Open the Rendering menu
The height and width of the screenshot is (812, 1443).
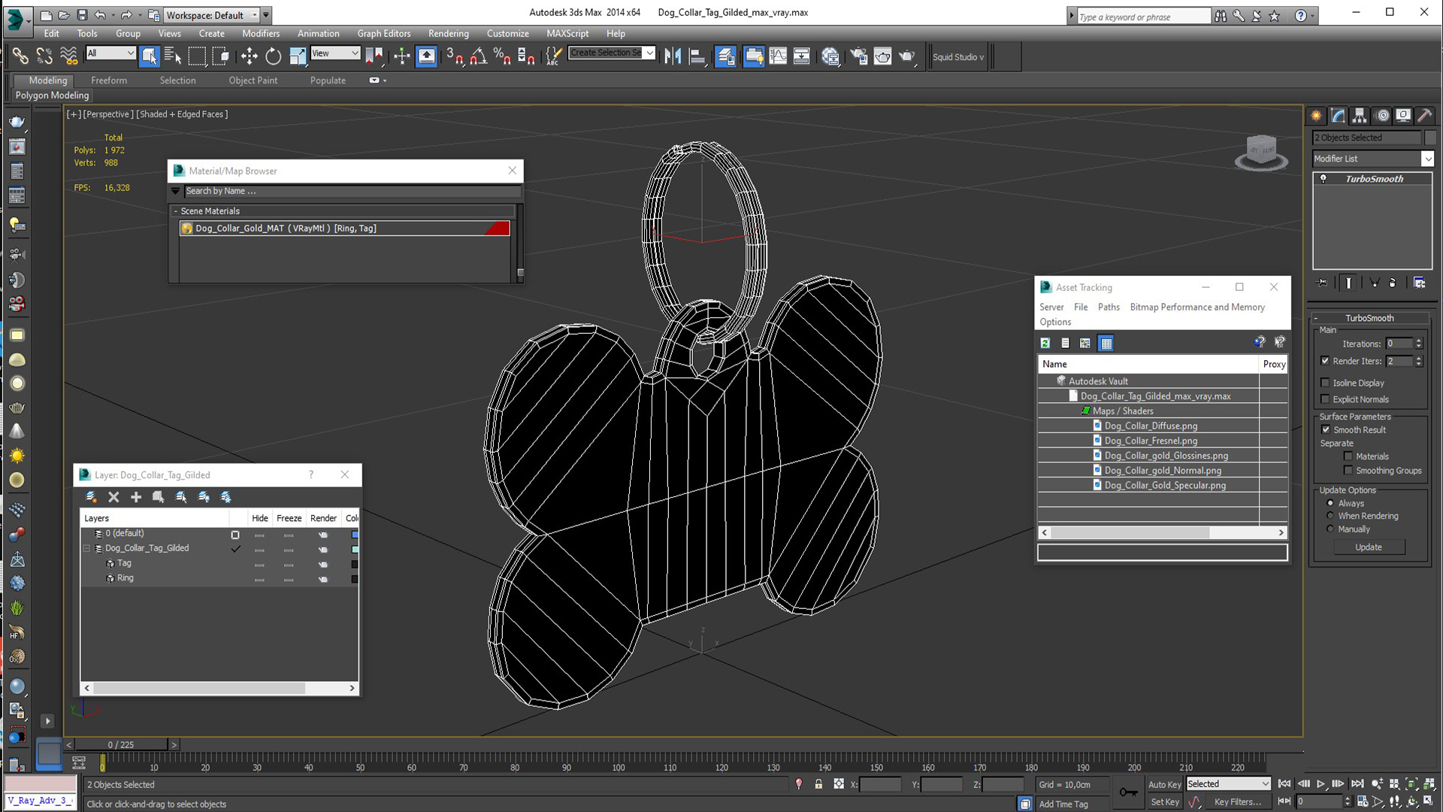pyautogui.click(x=449, y=33)
